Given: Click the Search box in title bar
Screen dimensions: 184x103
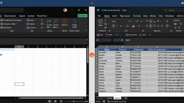Looking at the screenshot, I should click(x=173, y=10).
